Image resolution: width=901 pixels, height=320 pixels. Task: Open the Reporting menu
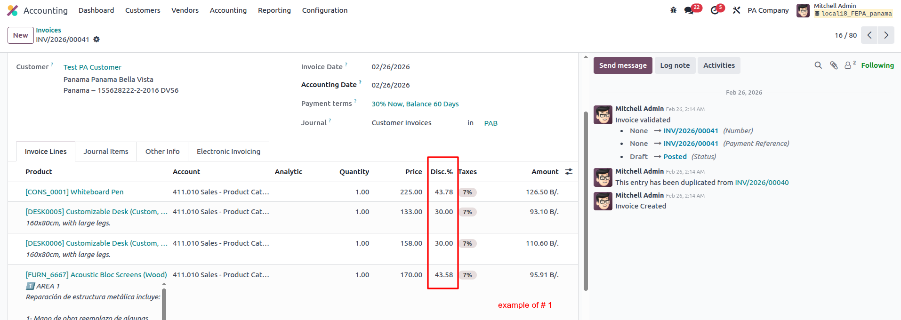tap(274, 10)
